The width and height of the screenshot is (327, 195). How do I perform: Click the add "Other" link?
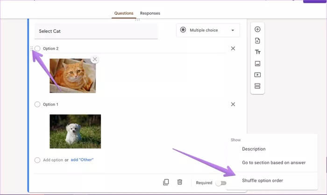coord(82,160)
